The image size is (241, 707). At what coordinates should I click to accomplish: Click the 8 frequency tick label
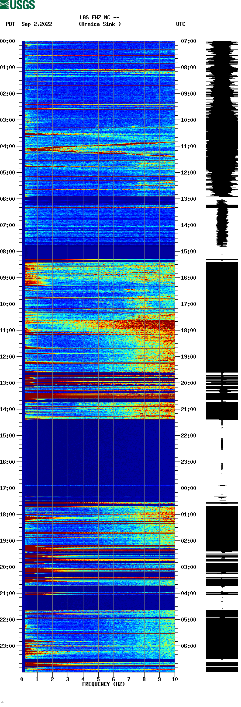point(144,679)
